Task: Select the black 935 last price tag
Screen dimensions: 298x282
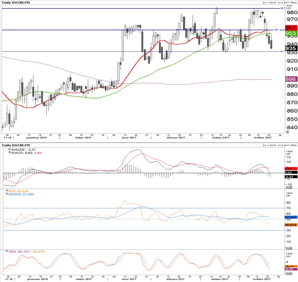Action: click(291, 48)
